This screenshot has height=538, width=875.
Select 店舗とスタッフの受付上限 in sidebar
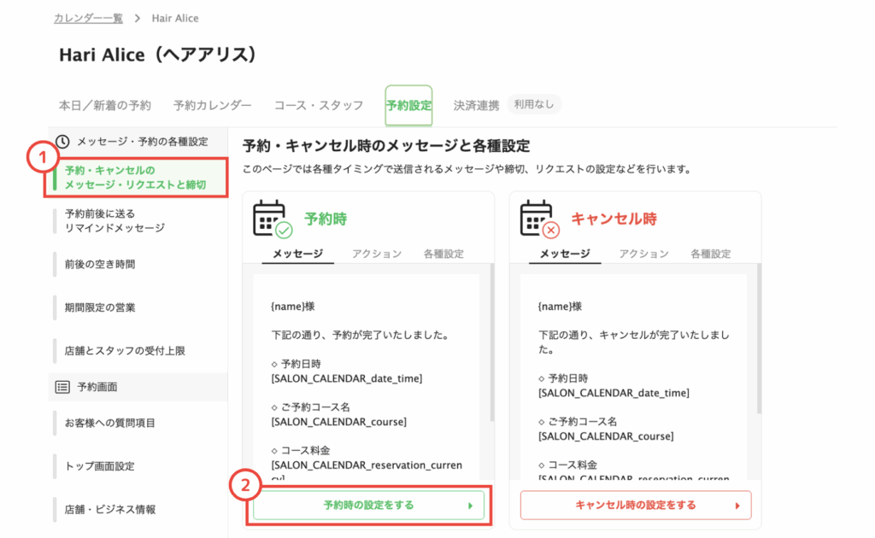[x=125, y=351]
